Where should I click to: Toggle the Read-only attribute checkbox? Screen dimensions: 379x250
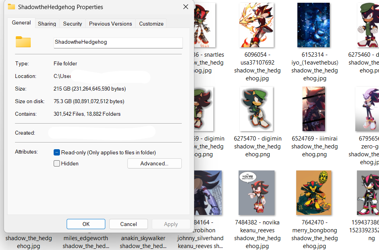click(x=56, y=152)
